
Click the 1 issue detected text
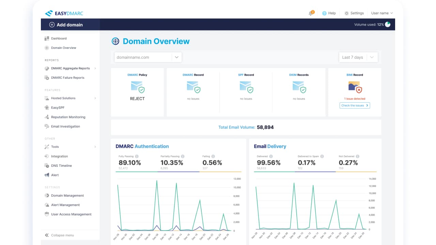click(x=355, y=99)
